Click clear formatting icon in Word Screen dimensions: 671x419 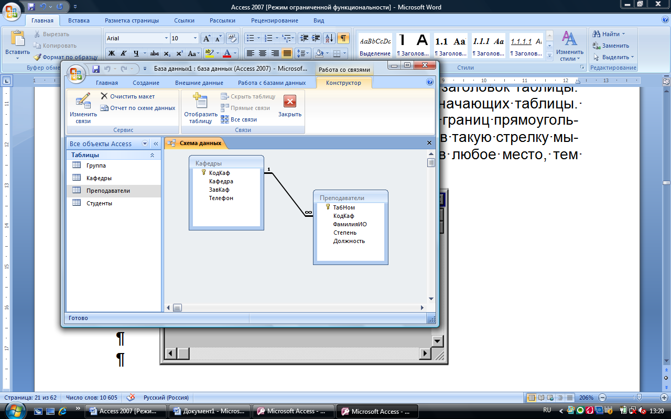tap(232, 38)
